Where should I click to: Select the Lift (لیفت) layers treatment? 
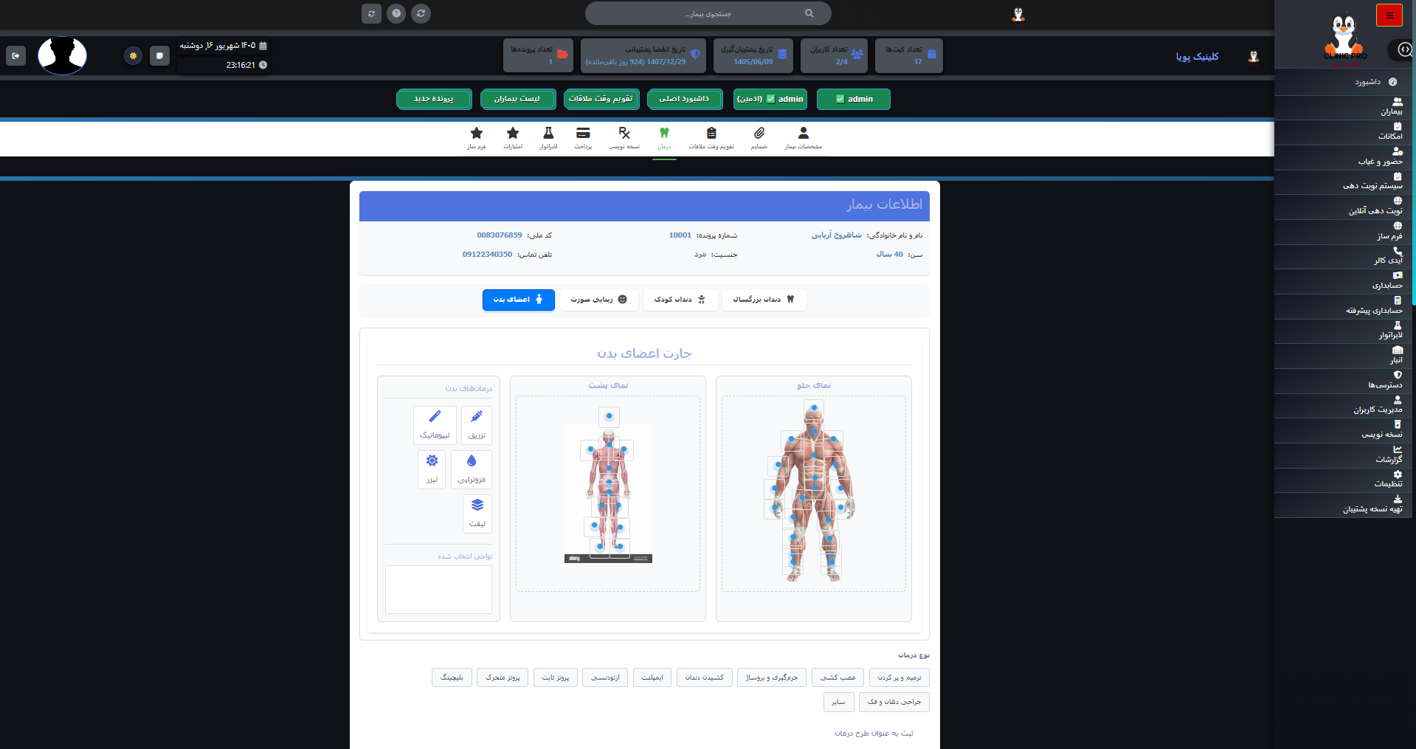477,514
